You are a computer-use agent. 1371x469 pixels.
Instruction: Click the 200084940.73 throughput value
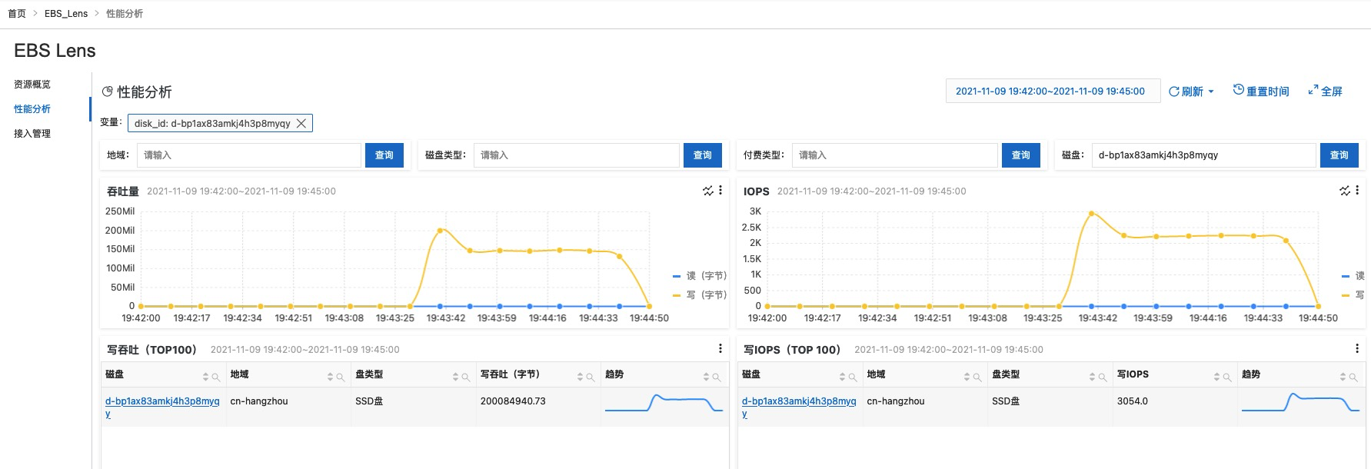tap(513, 401)
